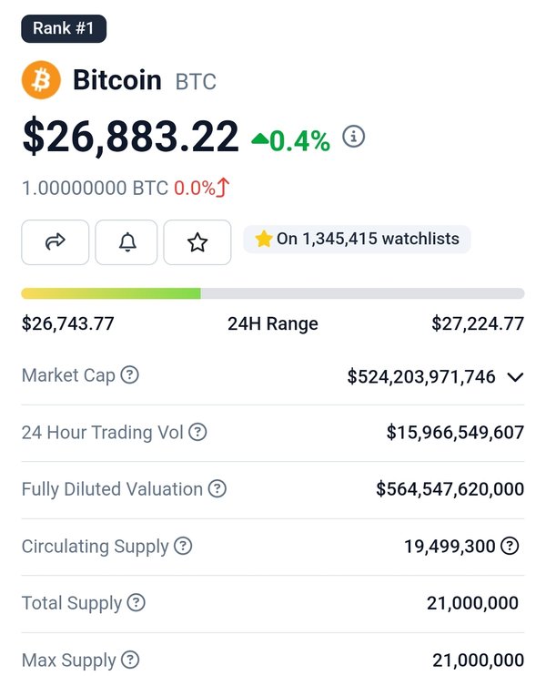Image resolution: width=546 pixels, height=676 pixels.
Task: Set a price alert with bell icon
Action: tap(126, 242)
